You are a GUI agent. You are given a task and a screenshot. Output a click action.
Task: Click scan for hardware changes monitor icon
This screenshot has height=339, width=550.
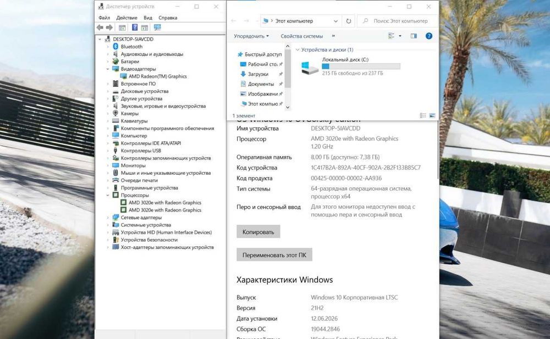click(157, 27)
